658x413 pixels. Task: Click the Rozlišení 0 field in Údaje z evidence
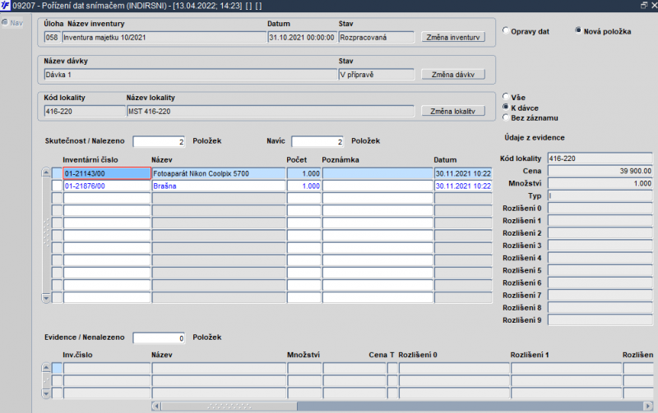(600, 209)
